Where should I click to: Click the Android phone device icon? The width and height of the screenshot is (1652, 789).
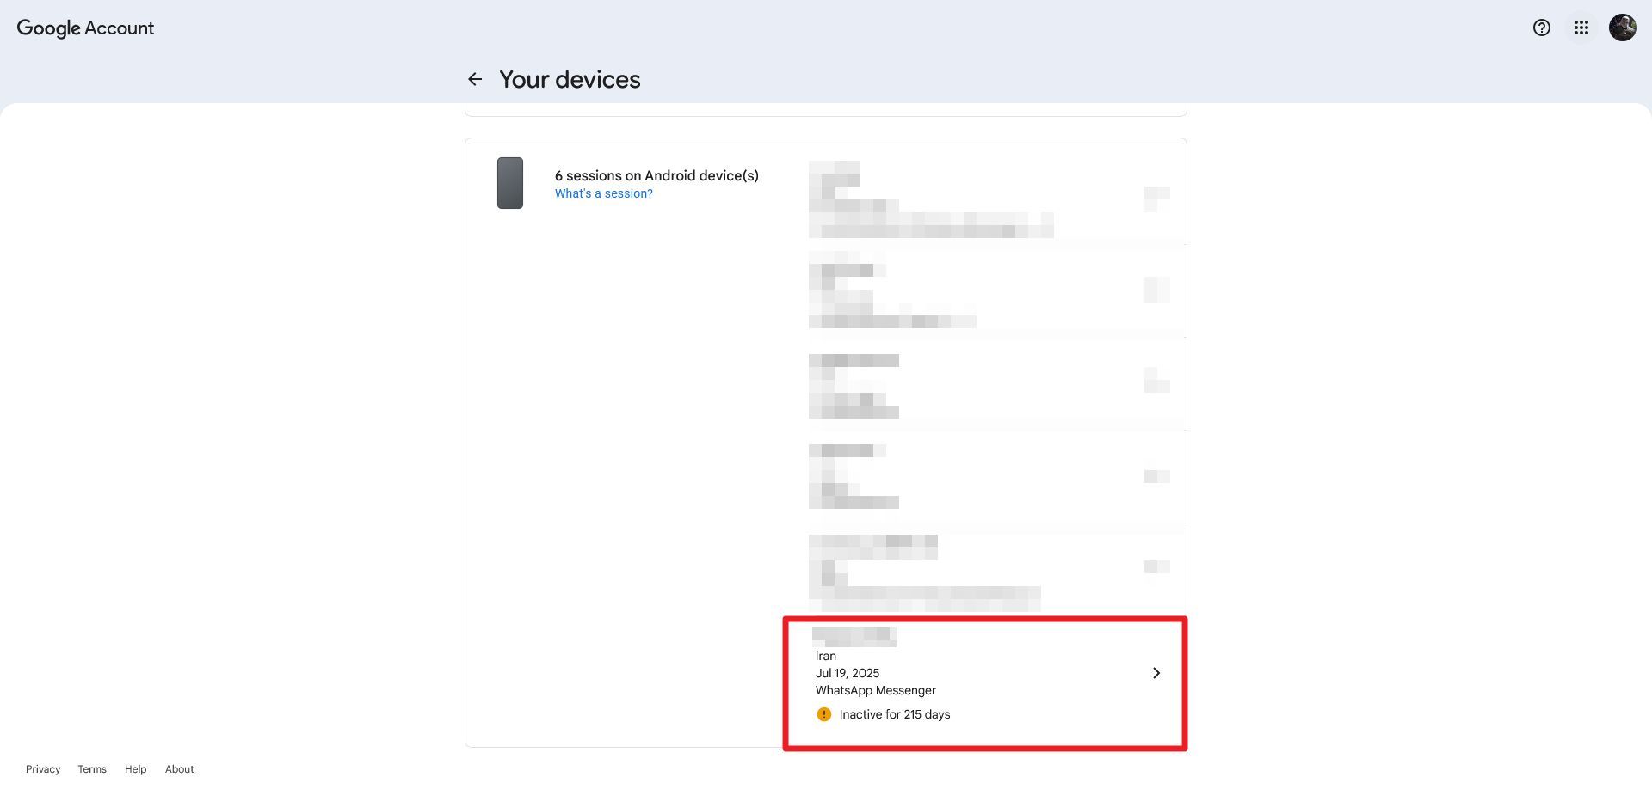click(510, 183)
